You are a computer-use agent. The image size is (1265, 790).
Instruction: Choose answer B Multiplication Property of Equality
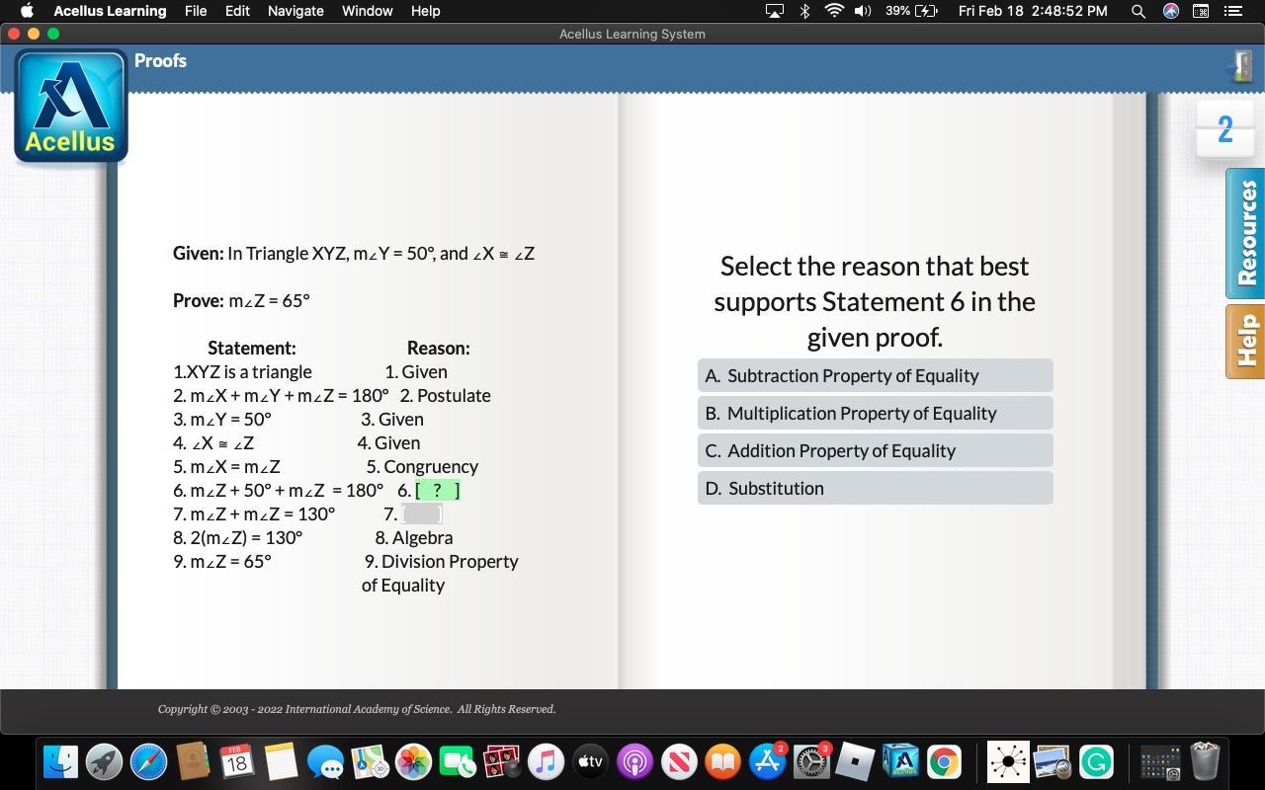(875, 413)
